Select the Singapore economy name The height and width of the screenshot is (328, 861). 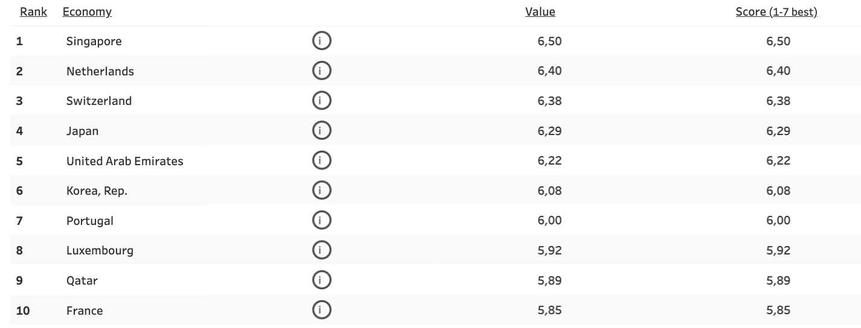click(94, 41)
